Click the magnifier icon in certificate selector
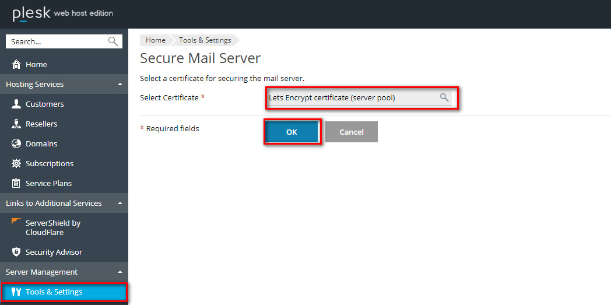This screenshot has width=611, height=305. coord(444,97)
